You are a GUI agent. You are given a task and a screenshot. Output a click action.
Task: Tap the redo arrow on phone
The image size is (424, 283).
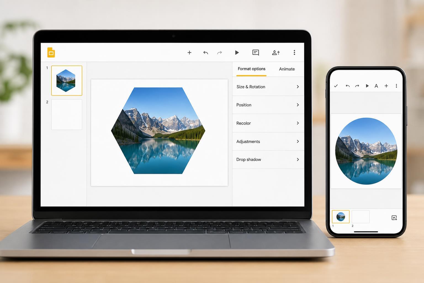click(x=357, y=86)
